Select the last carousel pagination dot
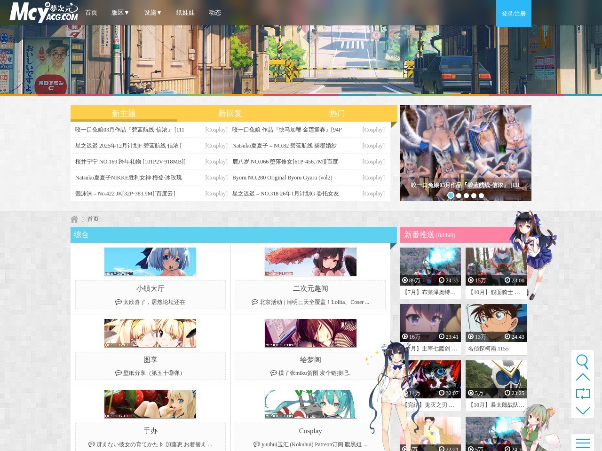The width and height of the screenshot is (602, 451). (x=481, y=195)
